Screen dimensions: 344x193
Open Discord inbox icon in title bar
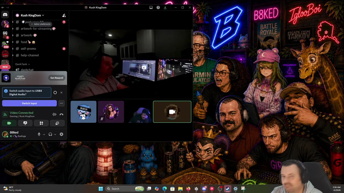(x=151, y=8)
